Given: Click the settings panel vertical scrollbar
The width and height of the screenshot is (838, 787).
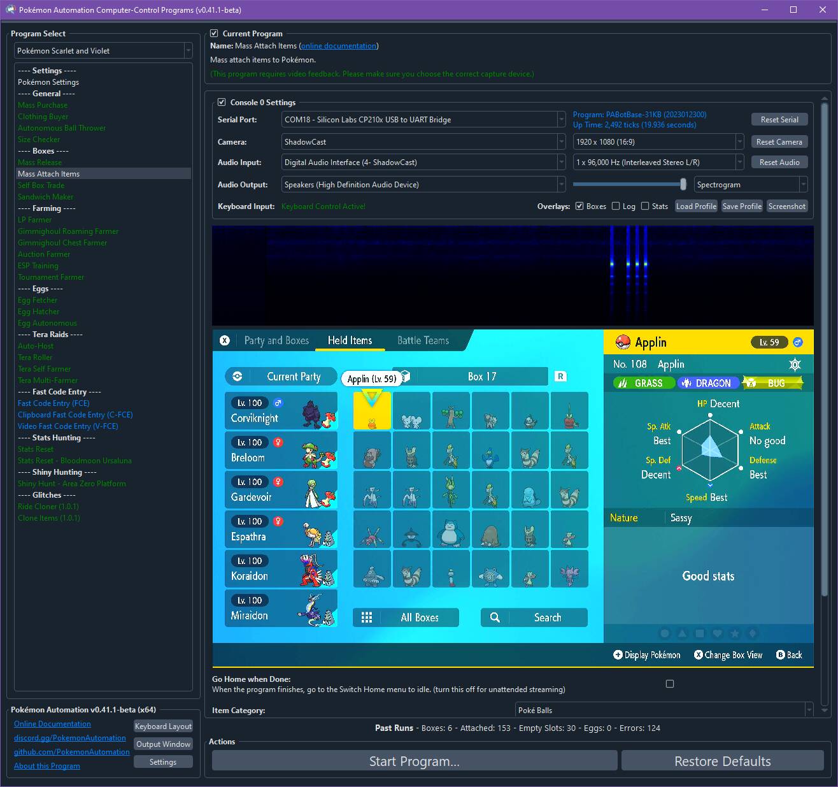Looking at the screenshot, I should [826, 350].
